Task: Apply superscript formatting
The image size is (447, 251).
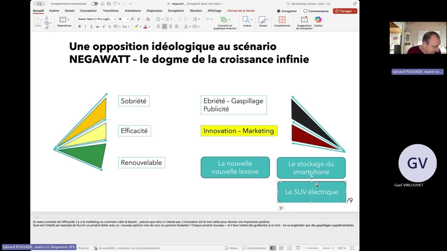Action: (104, 26)
